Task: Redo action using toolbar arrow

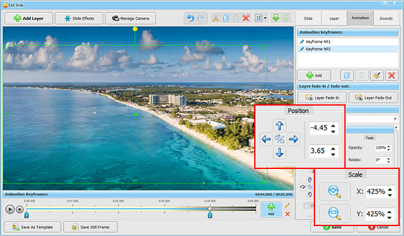Action: coord(201,18)
